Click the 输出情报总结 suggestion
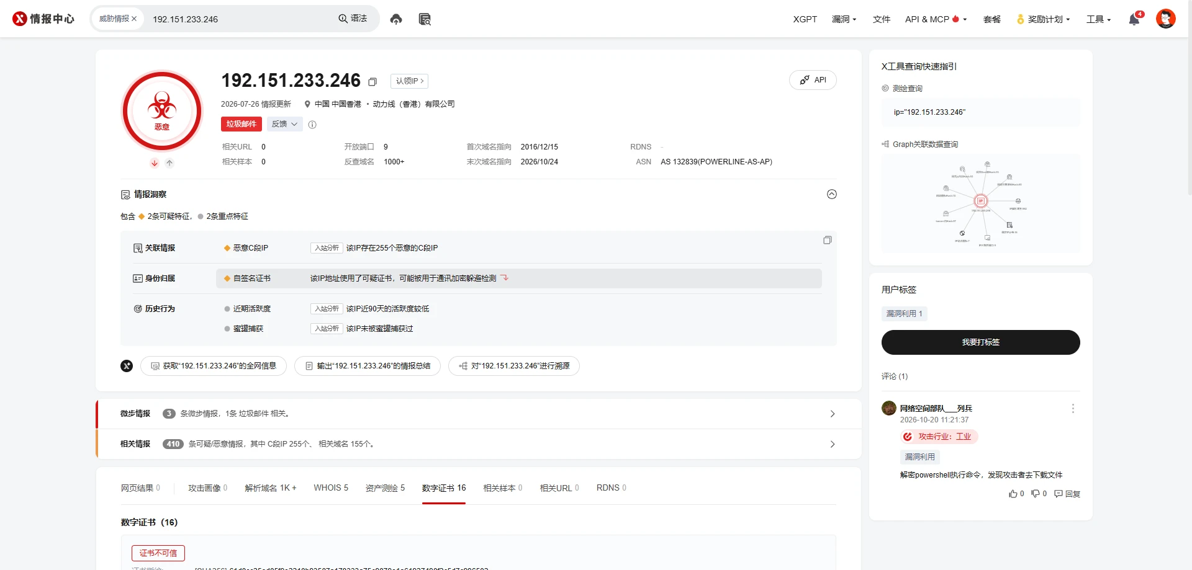This screenshot has height=570, width=1192. click(x=368, y=366)
